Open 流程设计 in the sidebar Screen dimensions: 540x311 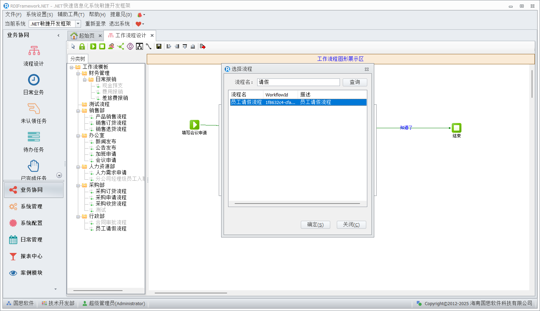(x=34, y=55)
